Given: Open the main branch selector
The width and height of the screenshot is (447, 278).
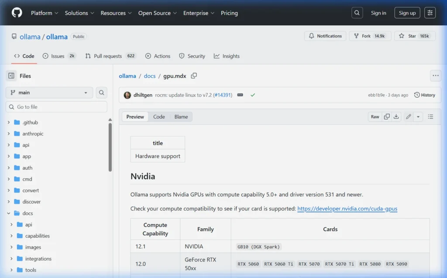Looking at the screenshot, I should click(48, 93).
